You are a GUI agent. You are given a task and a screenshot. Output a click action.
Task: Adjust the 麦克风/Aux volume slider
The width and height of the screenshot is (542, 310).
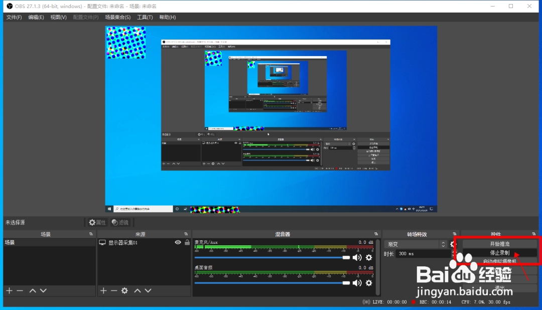272,257
